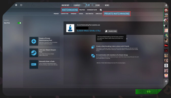The width and height of the screenshot is (171, 98).
Task: Click the broadcast antenna icon in sidebar
Action: pos(166,82)
